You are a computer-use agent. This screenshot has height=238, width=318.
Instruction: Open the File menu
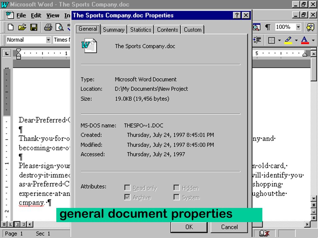click(x=21, y=16)
